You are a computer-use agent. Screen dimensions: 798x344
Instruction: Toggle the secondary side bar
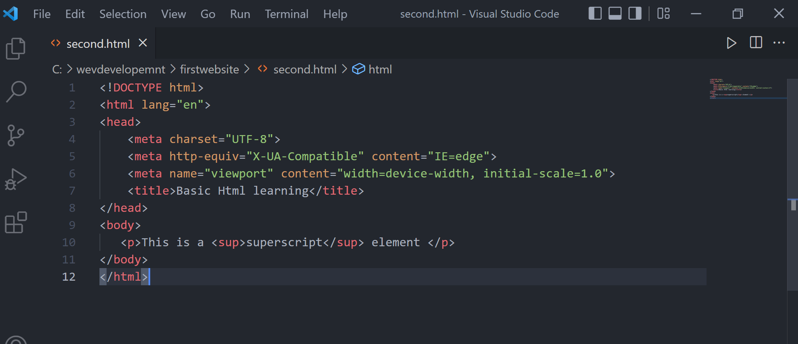[x=635, y=13]
